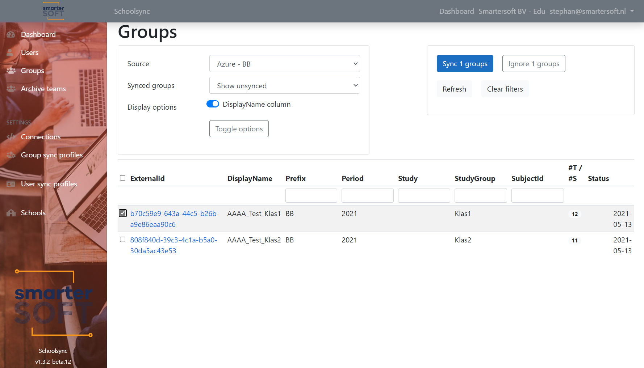Screen dimensions: 644x368
Task: Click the Connections code icon in sidebar
Action: 11,137
